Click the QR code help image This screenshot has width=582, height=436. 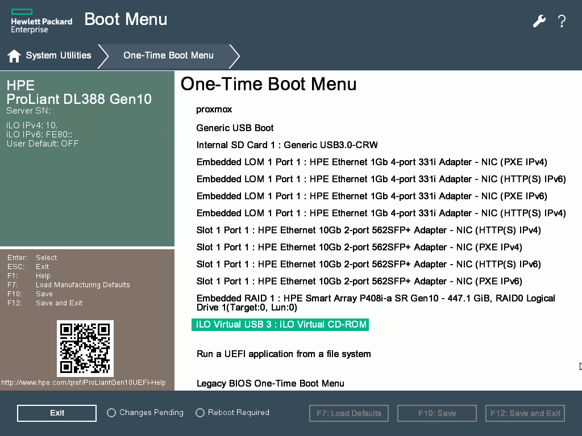(85, 349)
